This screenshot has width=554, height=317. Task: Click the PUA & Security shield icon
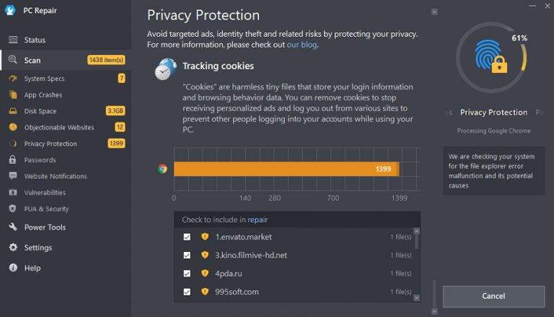(12, 209)
